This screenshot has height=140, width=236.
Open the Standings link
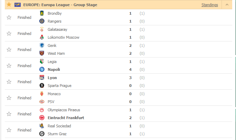210,5
